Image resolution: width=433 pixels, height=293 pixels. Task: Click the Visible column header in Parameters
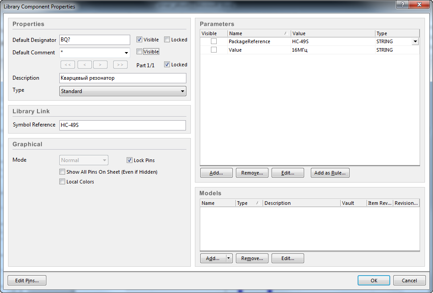tap(214, 33)
